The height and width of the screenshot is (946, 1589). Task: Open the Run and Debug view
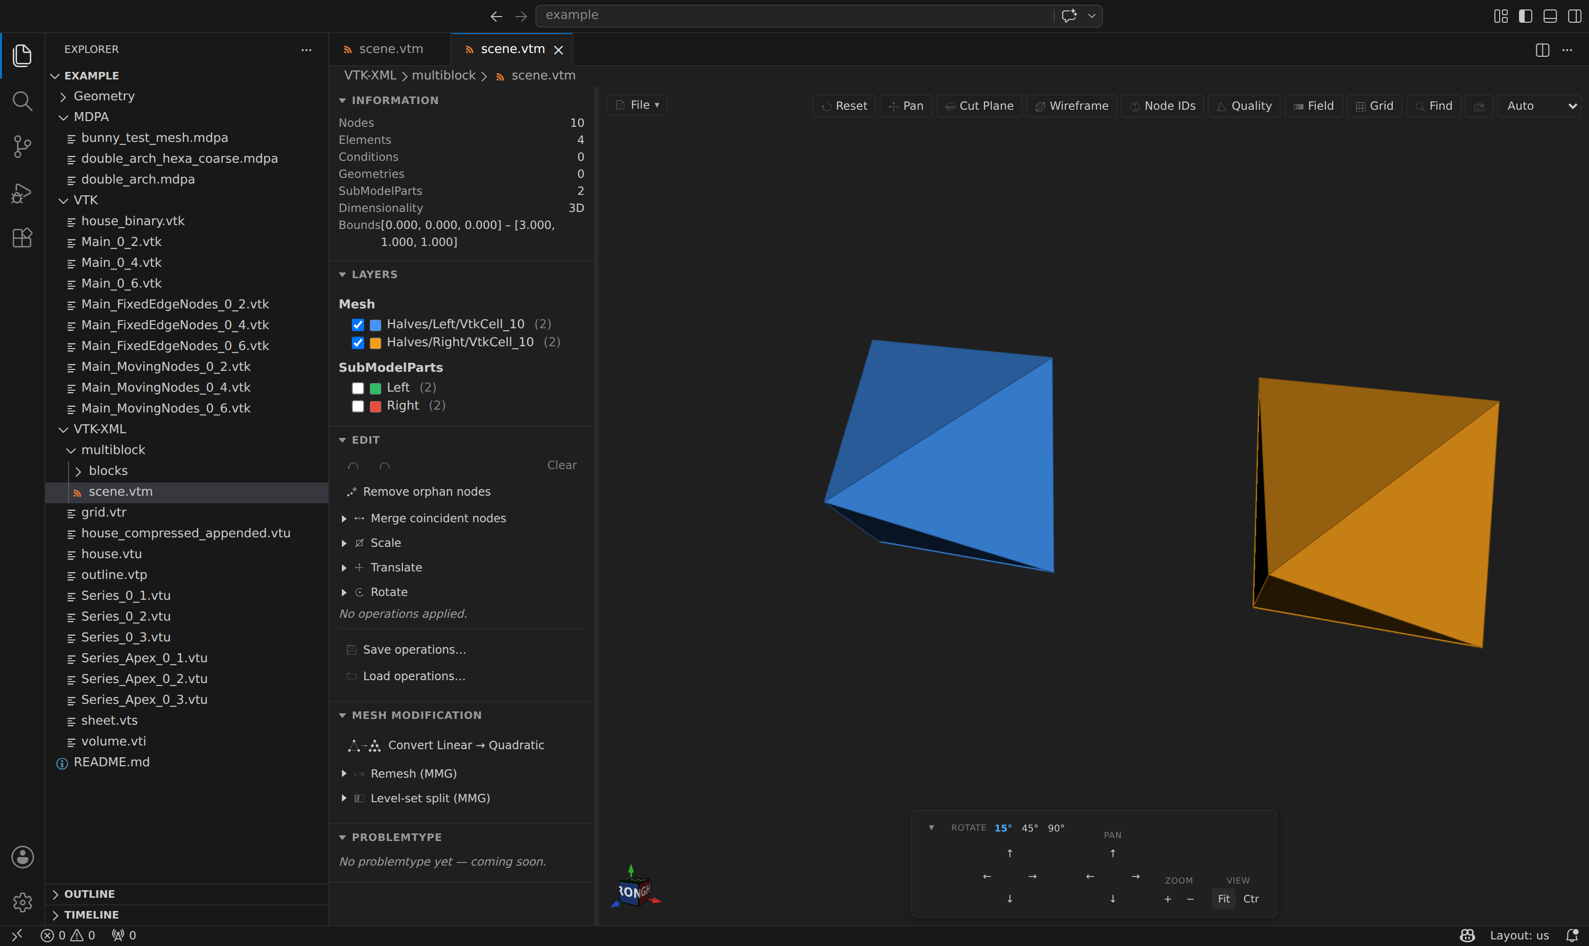point(22,193)
